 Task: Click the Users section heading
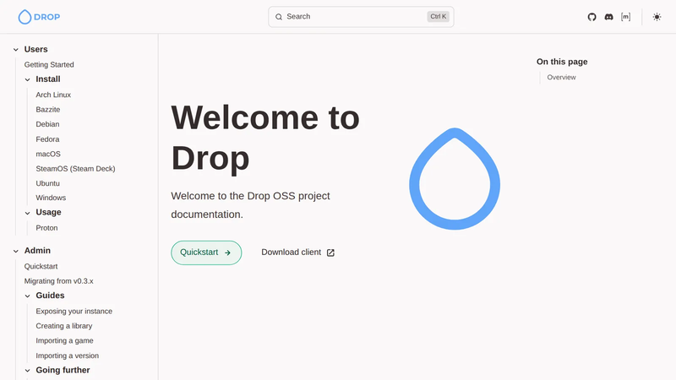pos(35,49)
